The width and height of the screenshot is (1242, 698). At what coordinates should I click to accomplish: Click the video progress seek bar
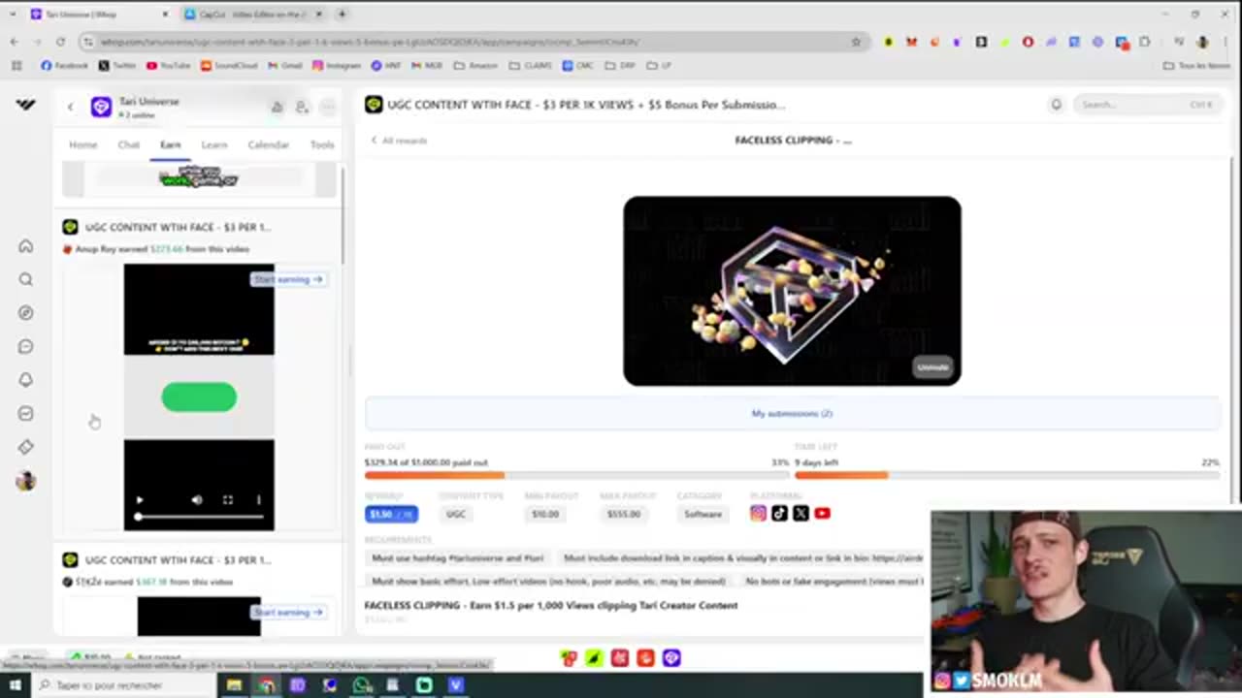point(199,517)
